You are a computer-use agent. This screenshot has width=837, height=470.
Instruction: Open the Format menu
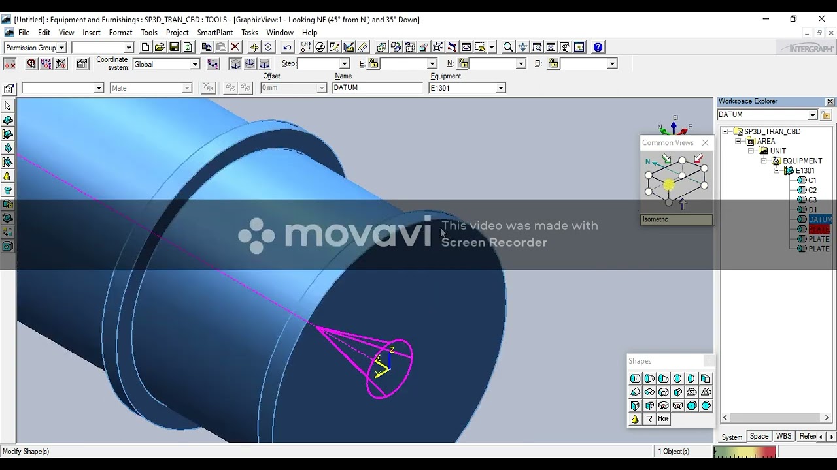120,33
